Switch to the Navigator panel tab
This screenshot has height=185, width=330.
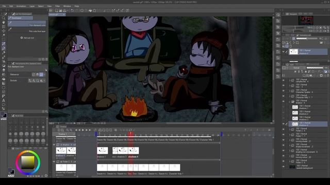tap(292, 14)
